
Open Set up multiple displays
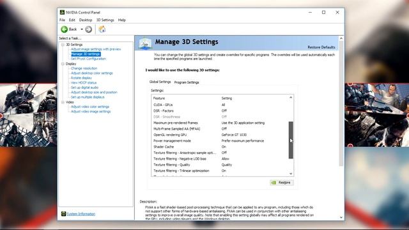tap(88, 97)
